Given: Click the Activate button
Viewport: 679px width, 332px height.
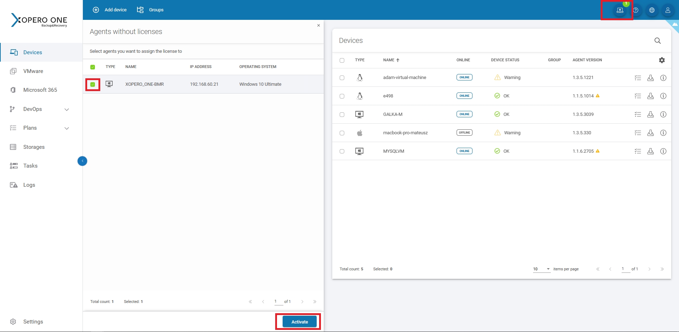Looking at the screenshot, I should tap(299, 322).
